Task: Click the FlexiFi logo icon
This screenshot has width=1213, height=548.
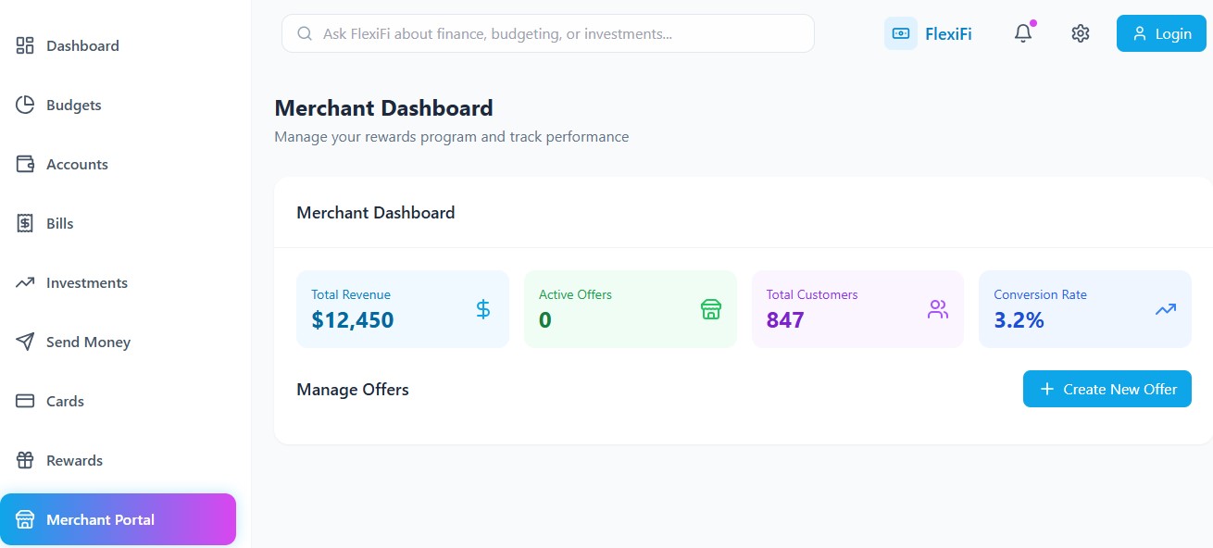Action: [900, 33]
